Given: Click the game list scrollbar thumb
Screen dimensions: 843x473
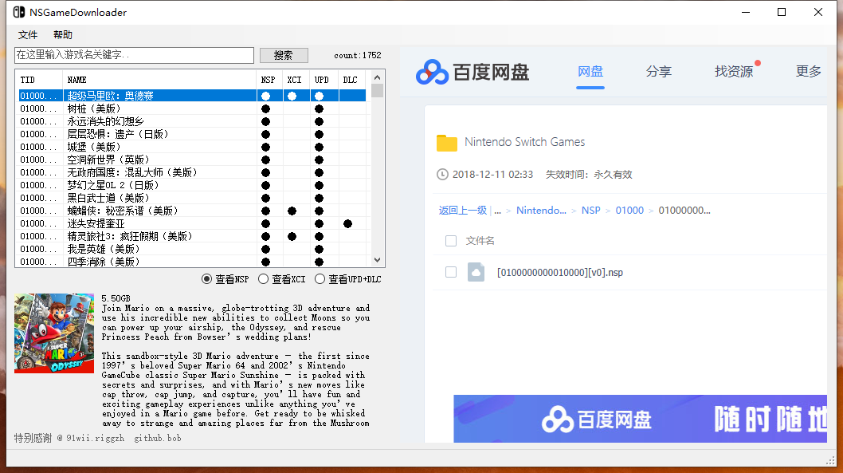Looking at the screenshot, I should click(x=378, y=90).
